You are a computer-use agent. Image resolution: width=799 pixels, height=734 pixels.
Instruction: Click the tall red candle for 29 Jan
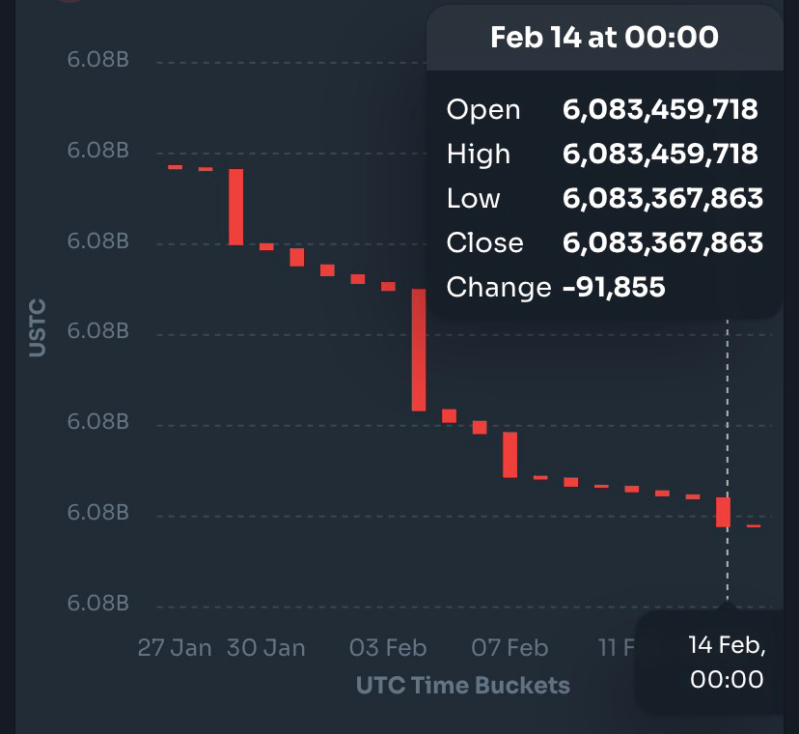[x=235, y=207]
